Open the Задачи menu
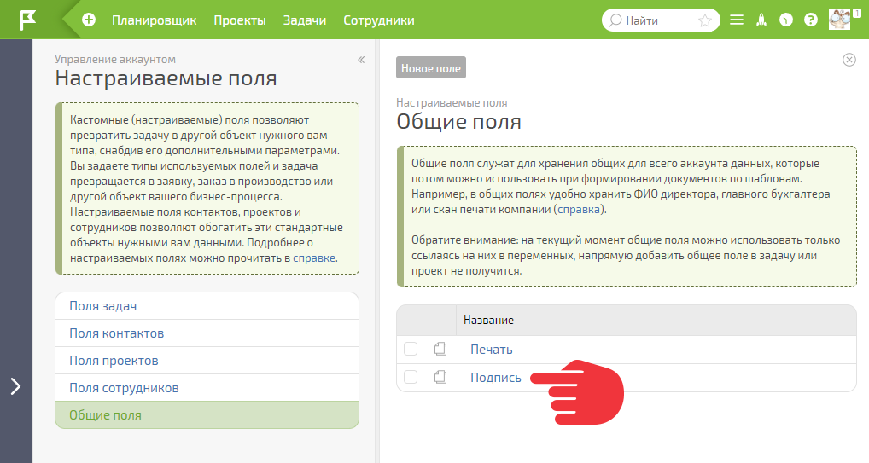 (x=304, y=20)
